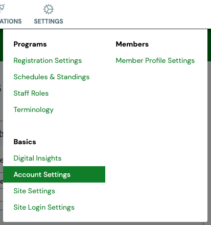Go to Schedules & Standings

52,77
